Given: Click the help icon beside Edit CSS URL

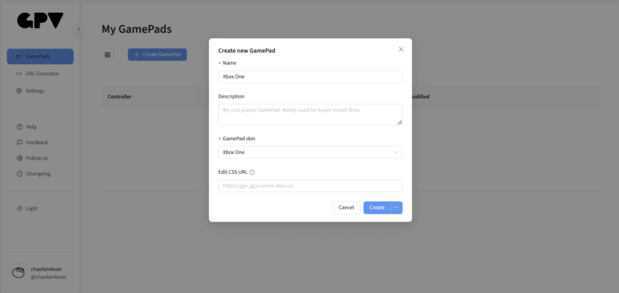Looking at the screenshot, I should (252, 172).
